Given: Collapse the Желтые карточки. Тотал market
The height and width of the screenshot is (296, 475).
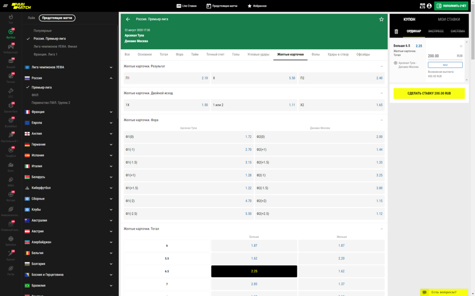Looking at the screenshot, I should (381, 229).
